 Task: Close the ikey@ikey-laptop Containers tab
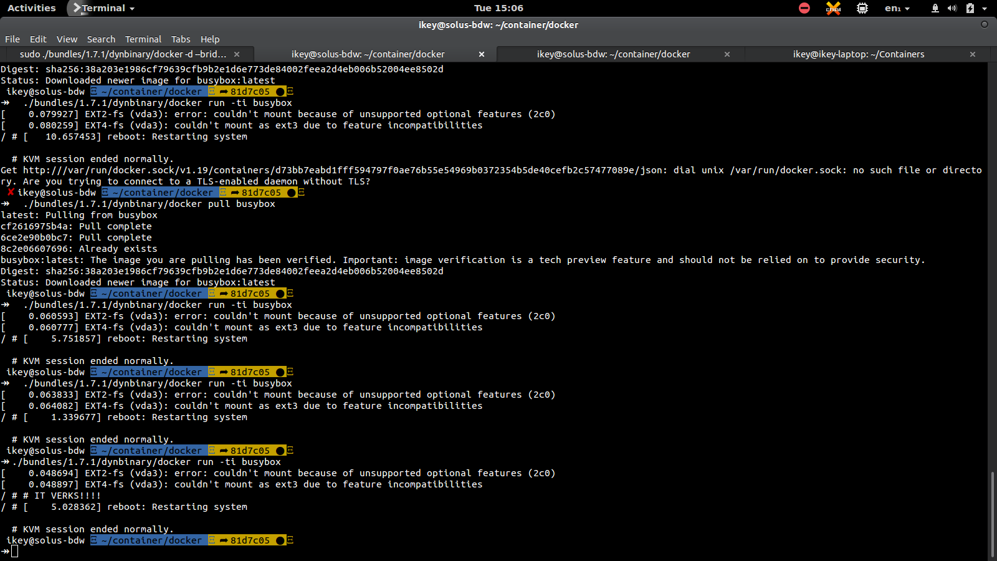(x=973, y=54)
